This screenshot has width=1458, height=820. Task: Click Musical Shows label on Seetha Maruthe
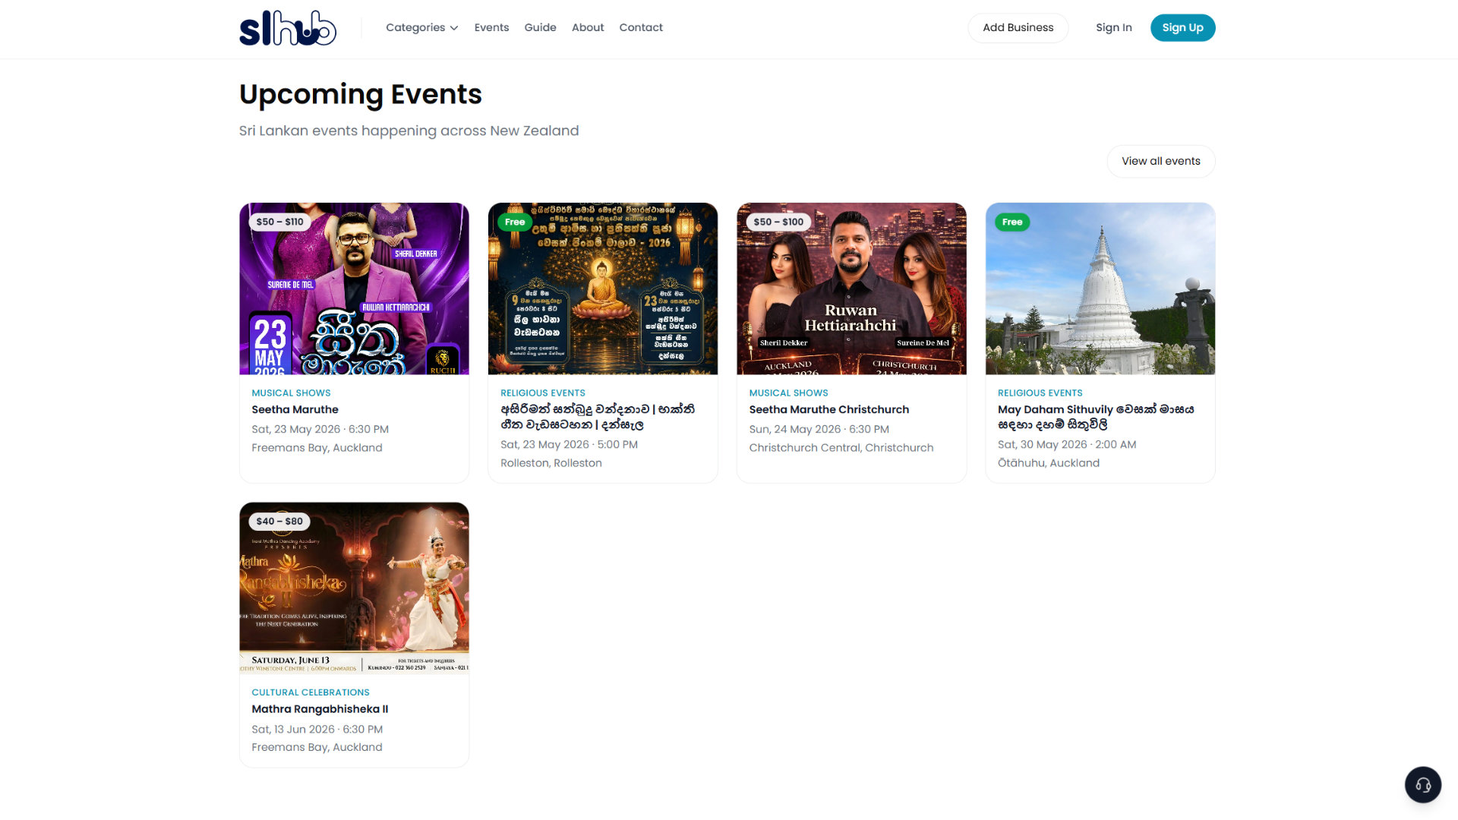coord(291,393)
